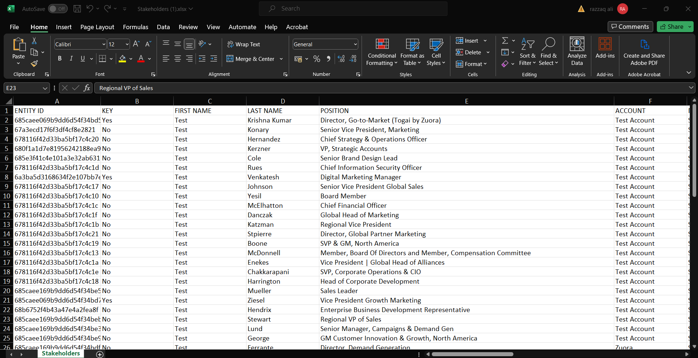Toggle the AutoSave switch
The width and height of the screenshot is (698, 358).
click(x=58, y=9)
